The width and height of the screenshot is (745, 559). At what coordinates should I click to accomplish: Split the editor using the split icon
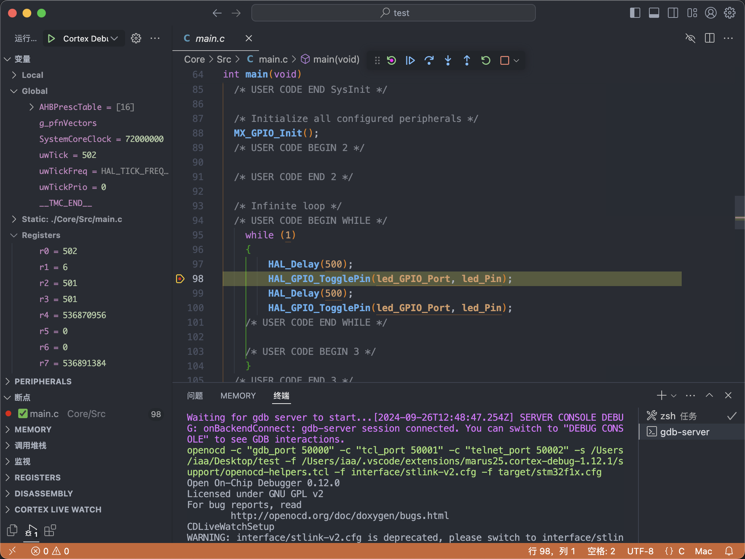[x=709, y=38]
